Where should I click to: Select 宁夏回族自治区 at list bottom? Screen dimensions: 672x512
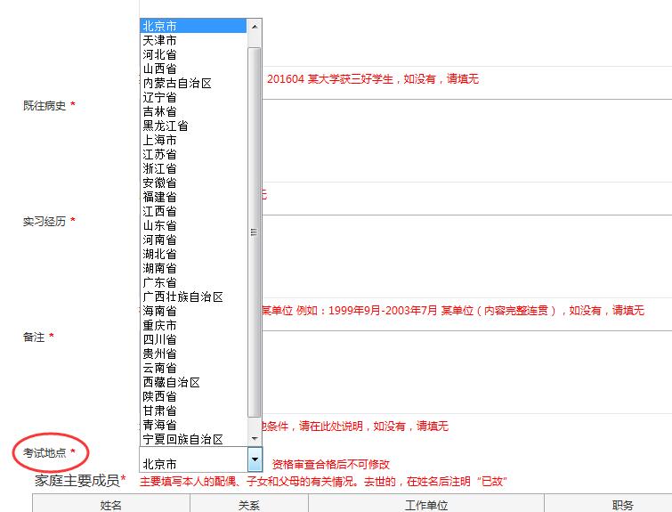[182, 439]
